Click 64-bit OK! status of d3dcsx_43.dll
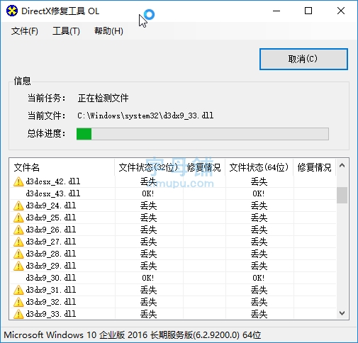The height and width of the screenshot is (343, 358). click(x=259, y=193)
